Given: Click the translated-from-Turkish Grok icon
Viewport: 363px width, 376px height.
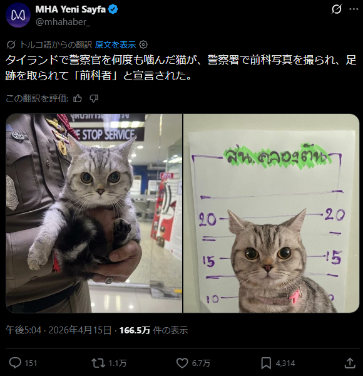Looking at the screenshot, I should [11, 44].
